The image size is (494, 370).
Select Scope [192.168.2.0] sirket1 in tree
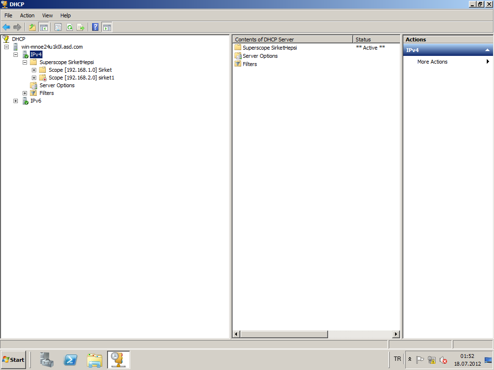tap(81, 78)
